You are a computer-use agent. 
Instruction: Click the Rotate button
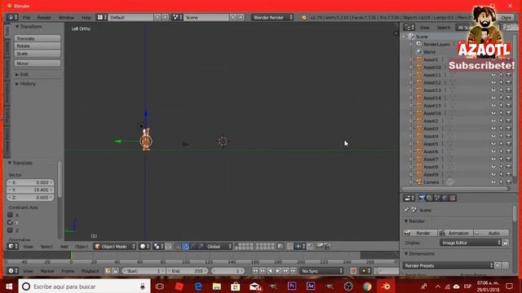click(x=38, y=46)
